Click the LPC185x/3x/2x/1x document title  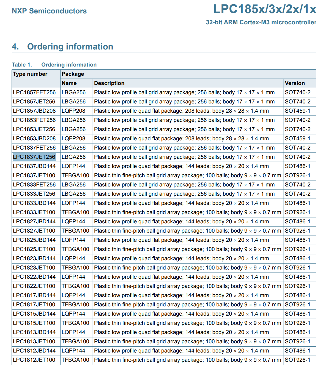coord(265,9)
